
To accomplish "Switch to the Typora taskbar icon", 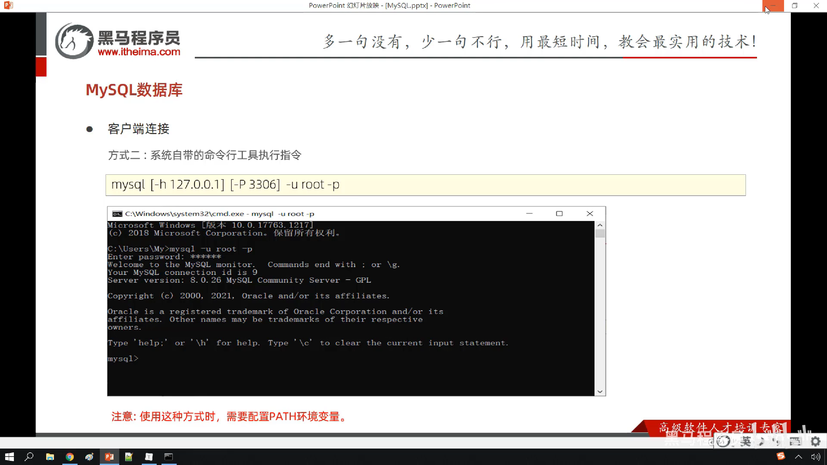I will pyautogui.click(x=149, y=457).
